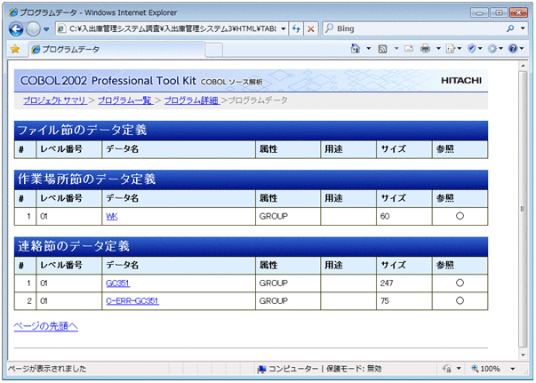Click the reference circle in WK row
The image size is (536, 383).
460,216
